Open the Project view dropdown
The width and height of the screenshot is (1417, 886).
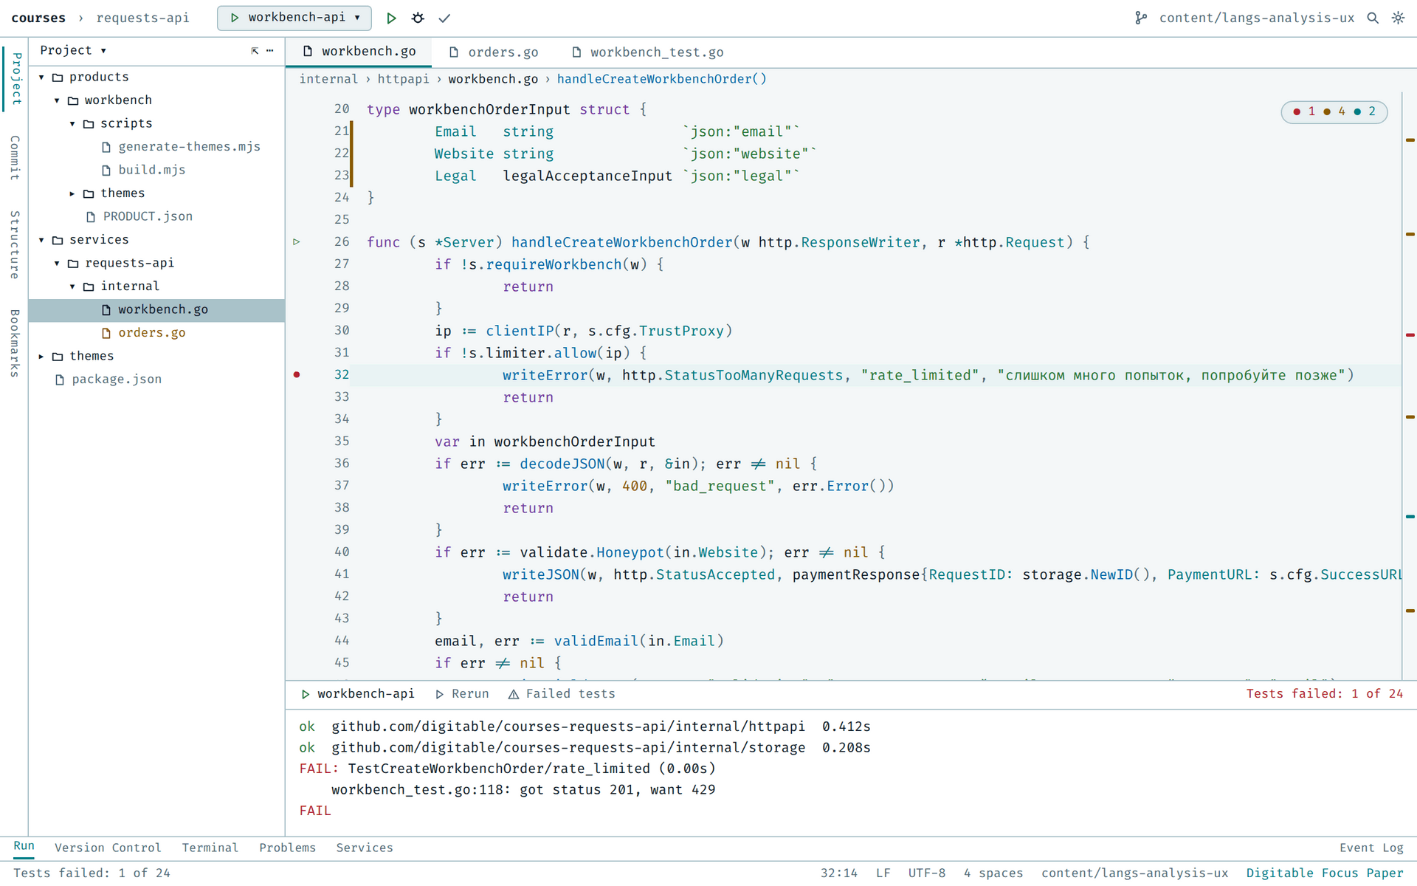tap(73, 50)
